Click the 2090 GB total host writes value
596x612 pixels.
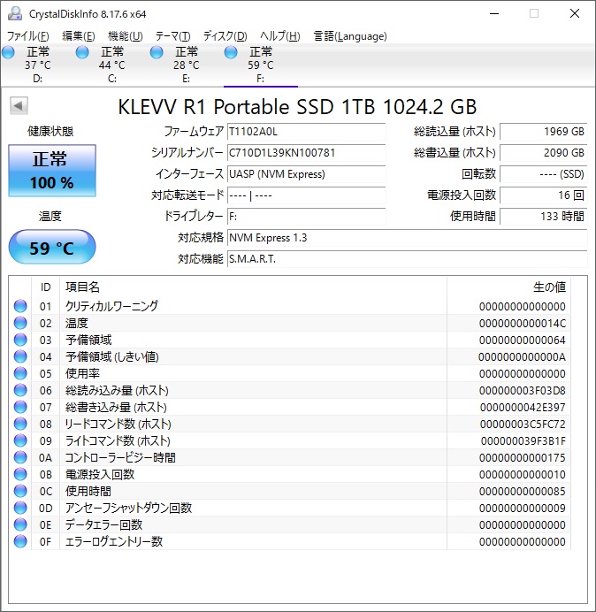pos(543,153)
